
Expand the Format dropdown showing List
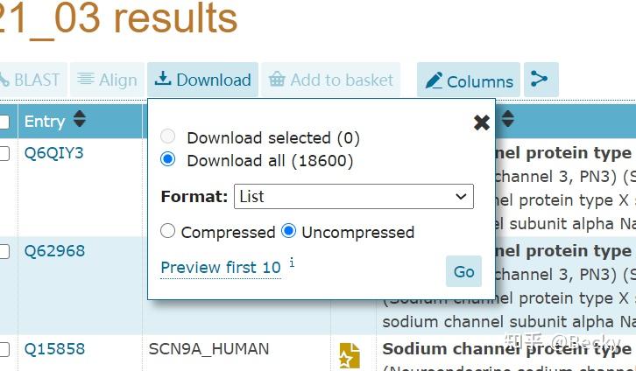(x=354, y=197)
